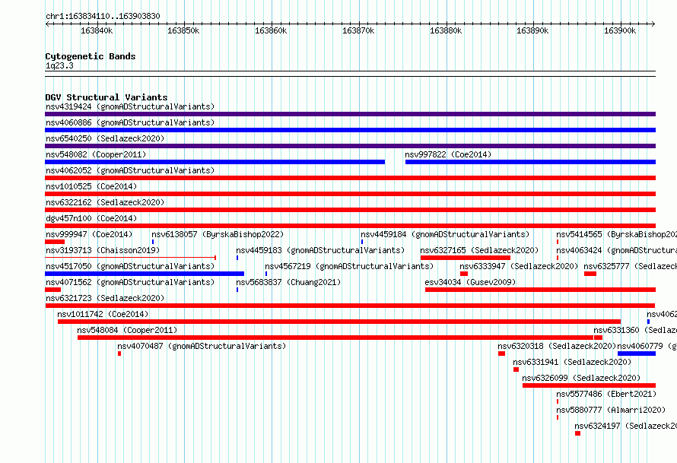
Task: Select the nsv4060779 variant label
Action: (647, 346)
